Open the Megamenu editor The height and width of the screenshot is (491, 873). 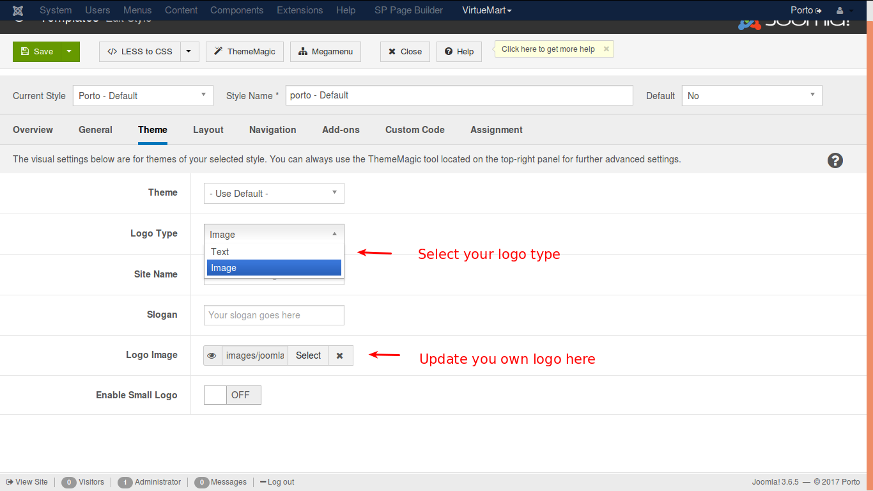(325, 52)
